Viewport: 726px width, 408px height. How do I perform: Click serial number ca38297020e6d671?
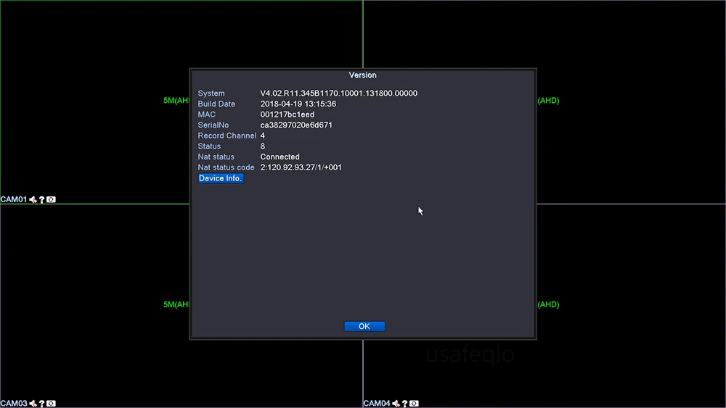click(296, 125)
